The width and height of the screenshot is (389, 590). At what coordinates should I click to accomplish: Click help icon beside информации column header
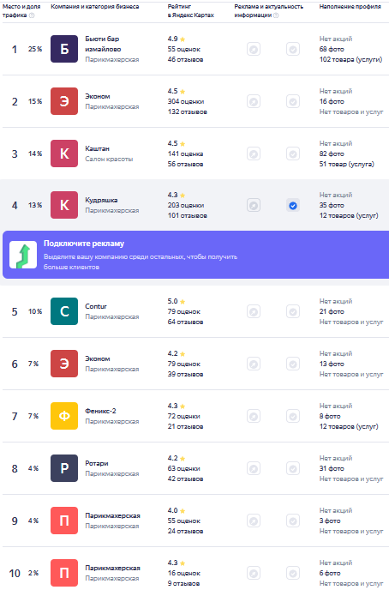point(276,15)
